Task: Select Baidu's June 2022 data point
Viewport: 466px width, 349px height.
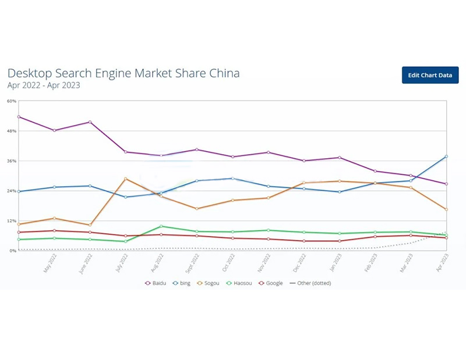Action: [90, 122]
